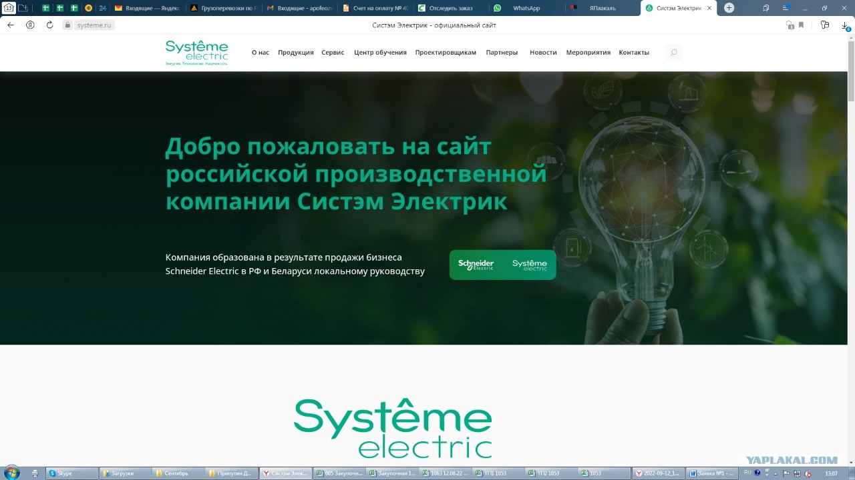The height and width of the screenshot is (480, 855).
Task: Go back using the browser back arrow
Action: 11,25
